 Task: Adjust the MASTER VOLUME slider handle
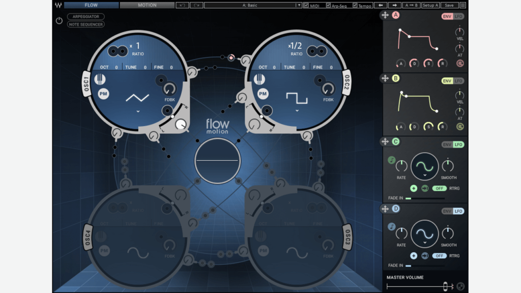click(445, 286)
